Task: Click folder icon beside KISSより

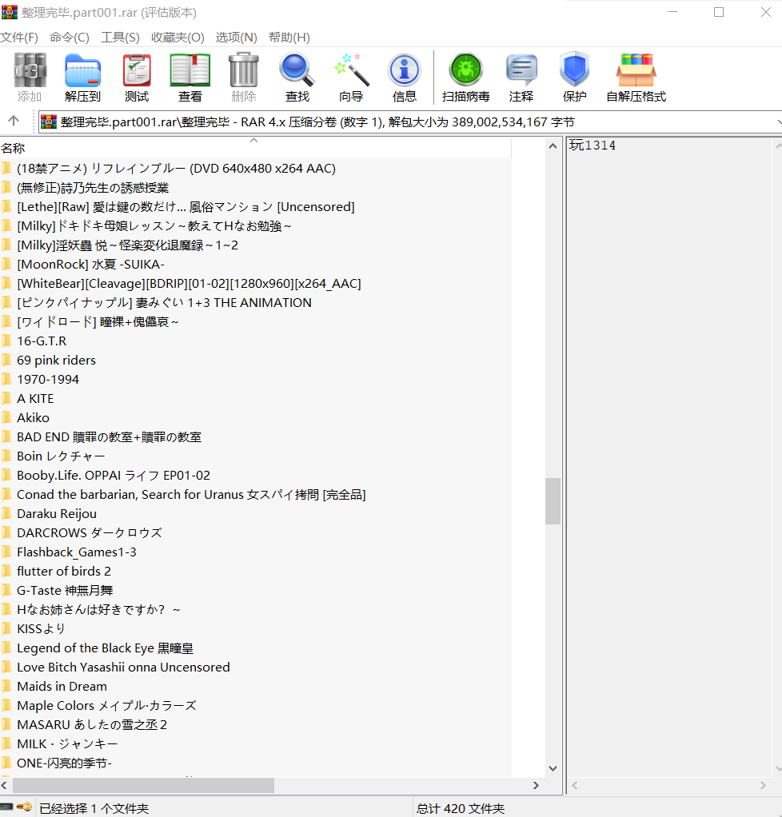Action: tap(6, 628)
